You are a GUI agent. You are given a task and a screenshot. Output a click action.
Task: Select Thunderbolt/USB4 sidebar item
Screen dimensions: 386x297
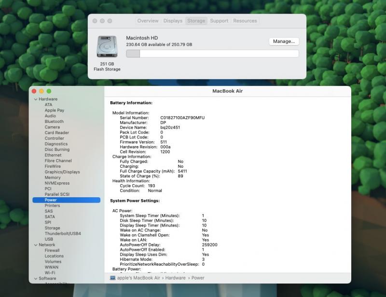(63, 233)
